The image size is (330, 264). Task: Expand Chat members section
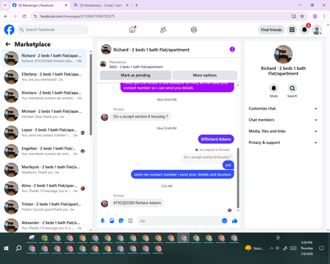tap(283, 120)
